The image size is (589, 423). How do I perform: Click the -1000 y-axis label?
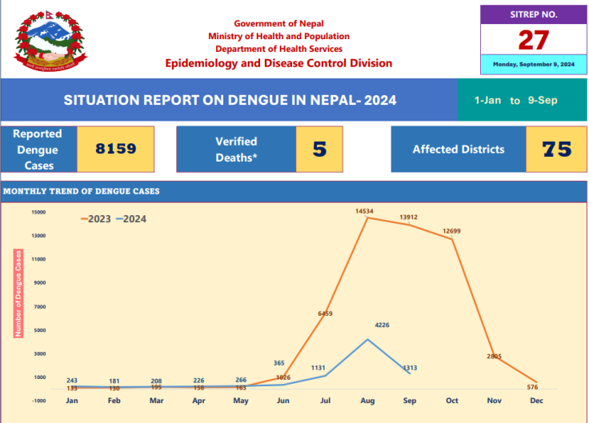tap(39, 401)
